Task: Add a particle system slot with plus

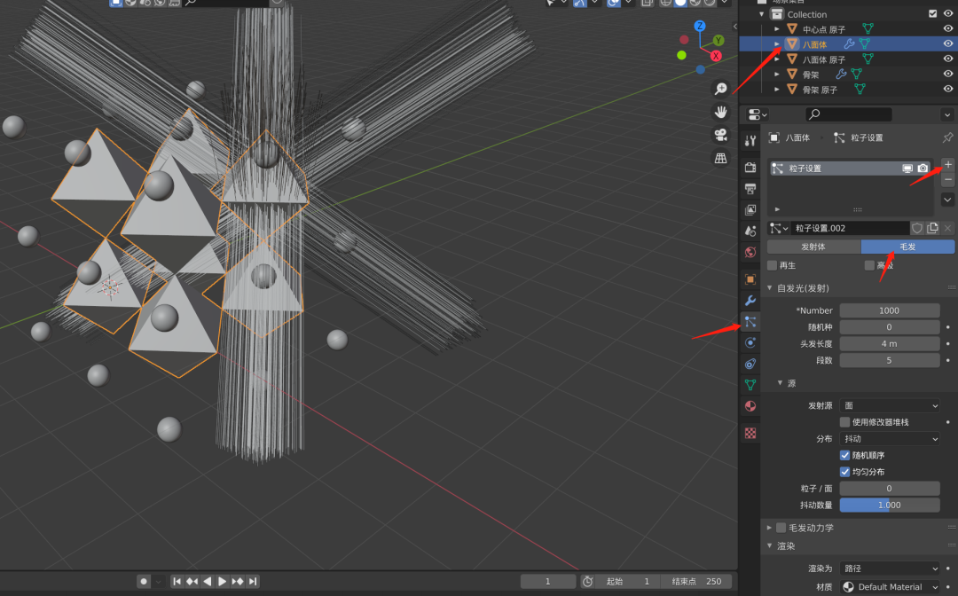Action: (947, 164)
